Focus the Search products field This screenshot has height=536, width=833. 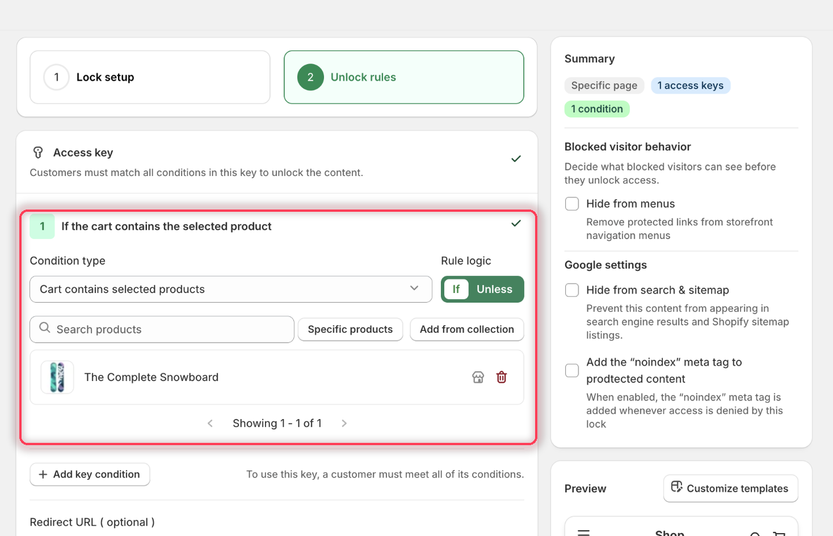(162, 329)
